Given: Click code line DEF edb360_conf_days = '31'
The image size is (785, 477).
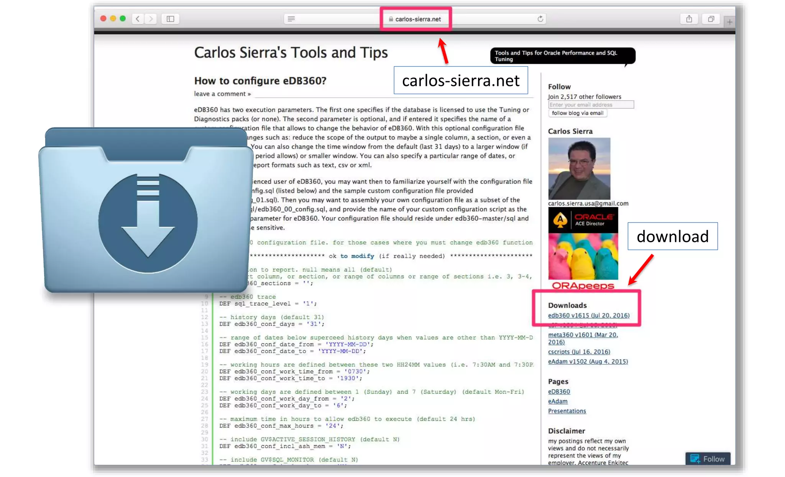Looking at the screenshot, I should (272, 324).
